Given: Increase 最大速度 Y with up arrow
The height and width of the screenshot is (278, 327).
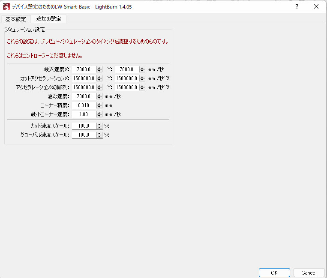Looking at the screenshot, I should [x=142, y=68].
